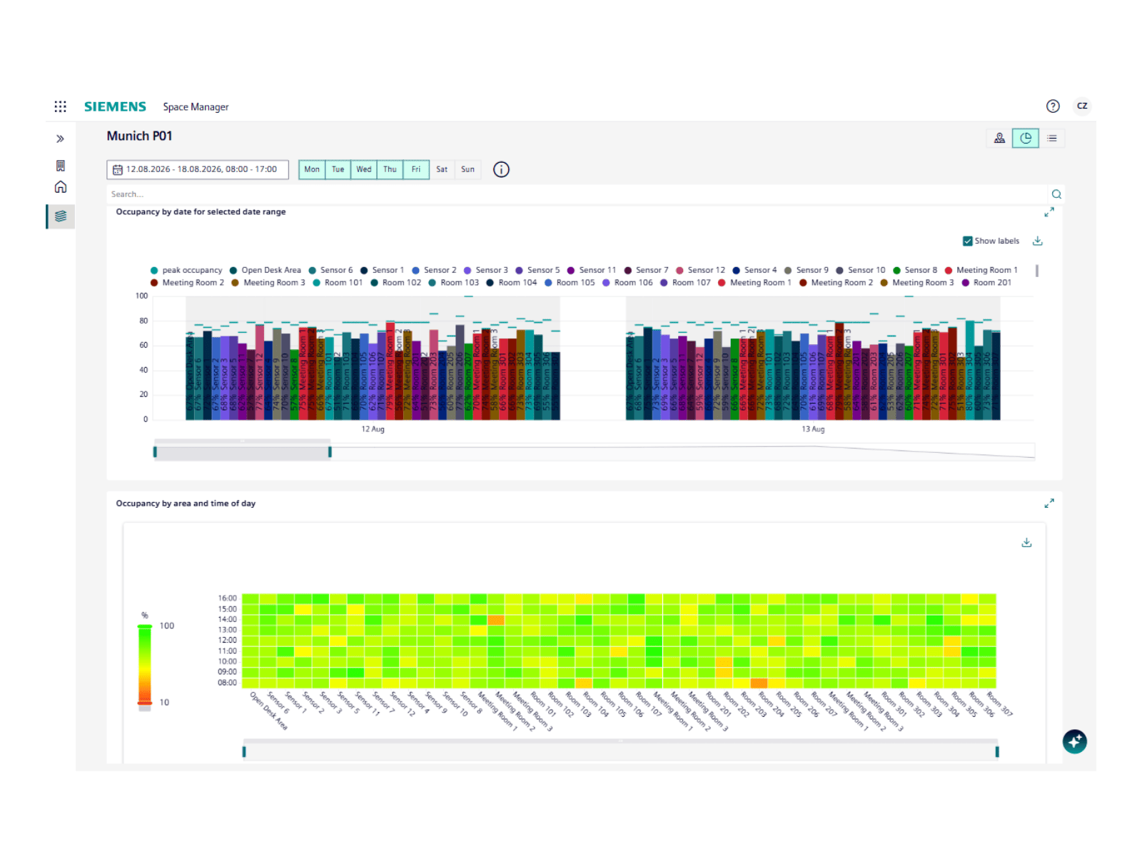
Task: Download the occupancy by date chart
Action: [x=1038, y=241]
